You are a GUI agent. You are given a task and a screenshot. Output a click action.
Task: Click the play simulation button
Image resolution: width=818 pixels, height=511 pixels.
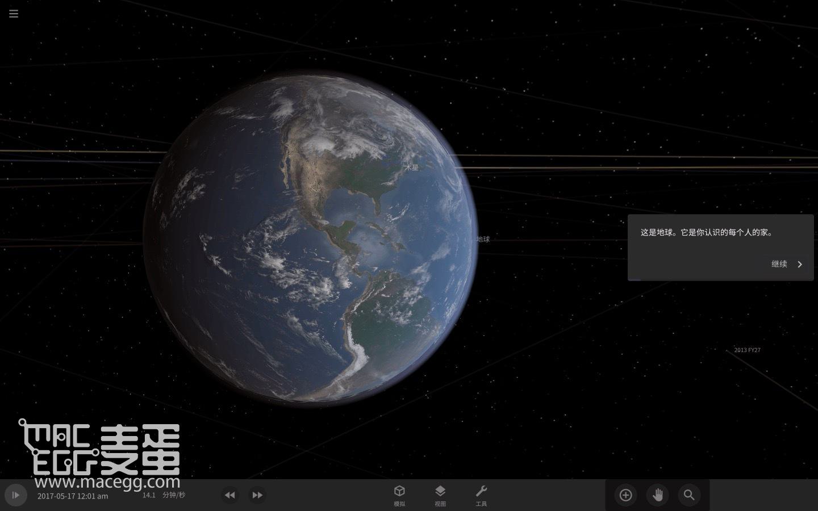(x=16, y=495)
